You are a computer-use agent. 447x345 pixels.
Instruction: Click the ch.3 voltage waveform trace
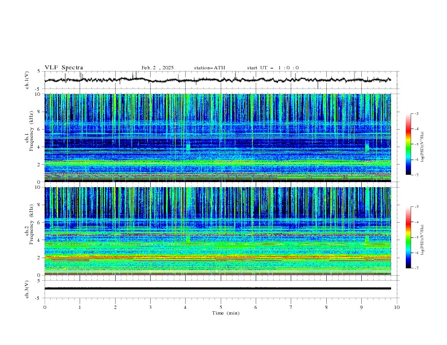(218, 289)
